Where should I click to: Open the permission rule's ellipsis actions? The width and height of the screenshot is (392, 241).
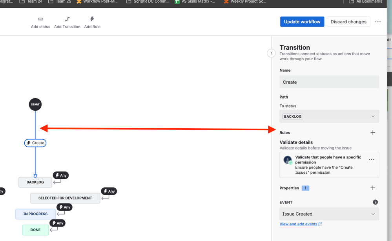click(x=371, y=159)
